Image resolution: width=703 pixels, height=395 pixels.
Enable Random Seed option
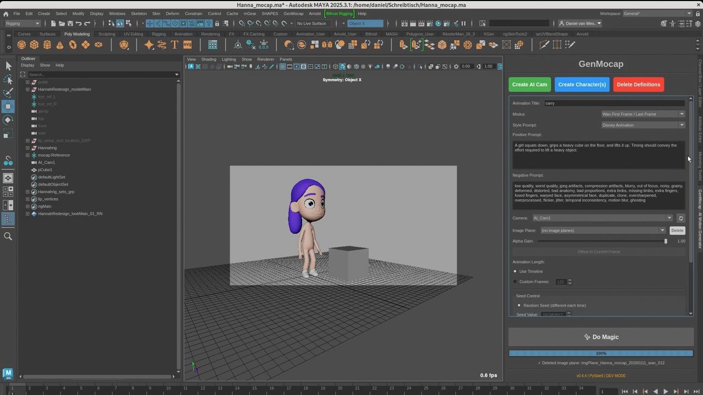519,306
